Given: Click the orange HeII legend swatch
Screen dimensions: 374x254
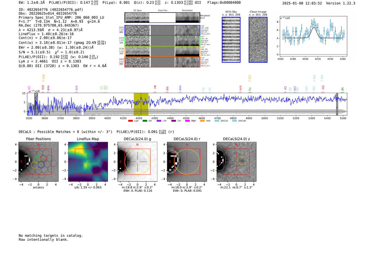Looking at the screenshot, I should (202, 121).
